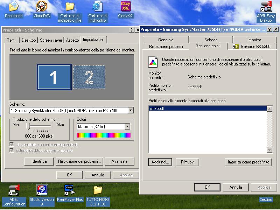Open the Scheda tab
The width and height of the screenshot is (280, 210).
[x=211, y=40]
